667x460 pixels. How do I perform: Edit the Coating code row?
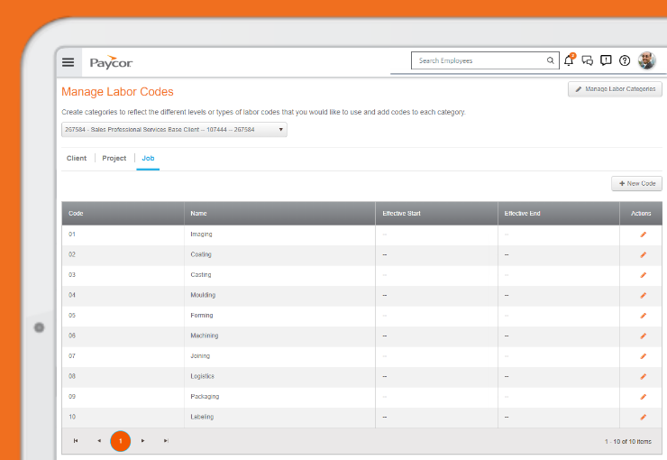point(644,255)
